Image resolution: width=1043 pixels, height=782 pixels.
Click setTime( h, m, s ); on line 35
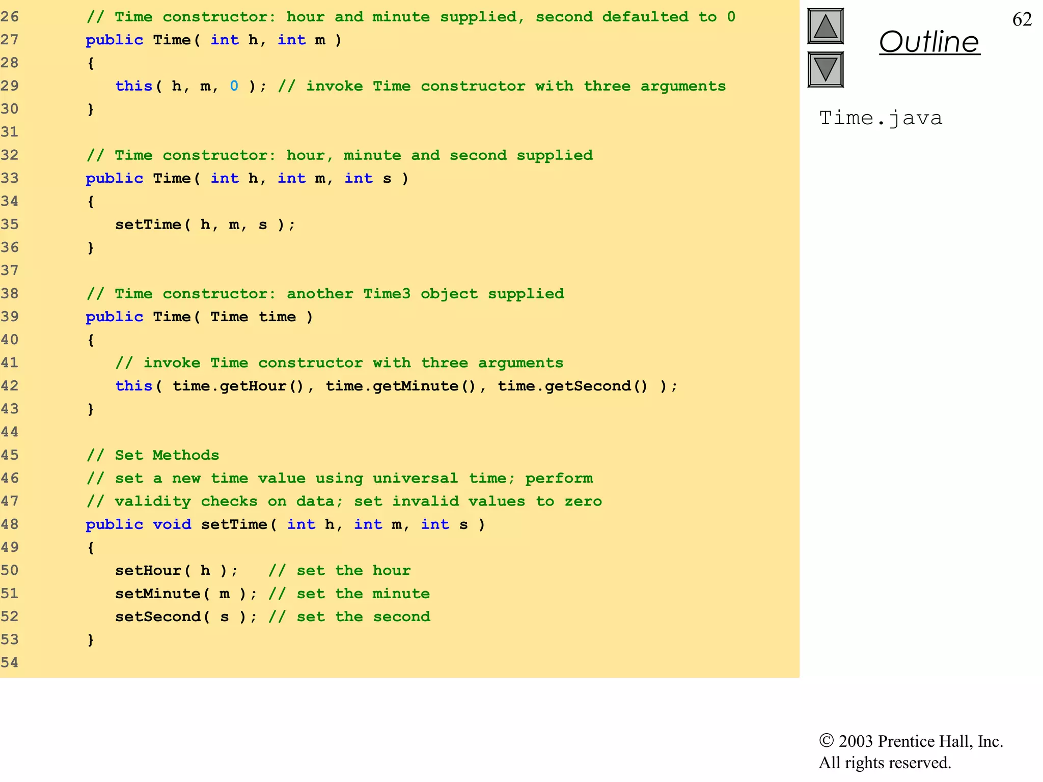[205, 225]
